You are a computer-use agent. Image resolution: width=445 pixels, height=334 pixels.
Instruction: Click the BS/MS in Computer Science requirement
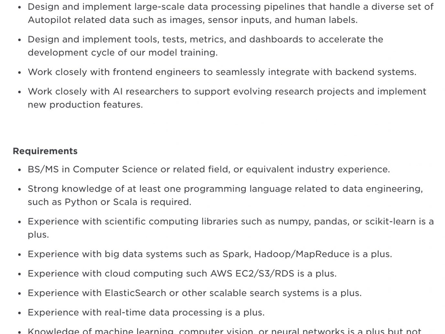point(209,169)
